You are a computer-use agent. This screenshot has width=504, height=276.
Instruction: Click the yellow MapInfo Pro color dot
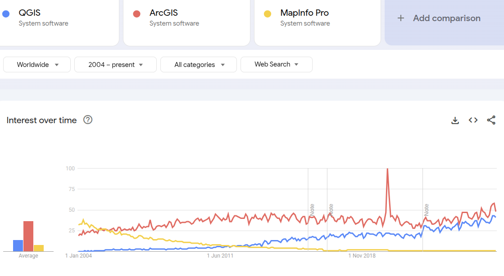click(268, 14)
